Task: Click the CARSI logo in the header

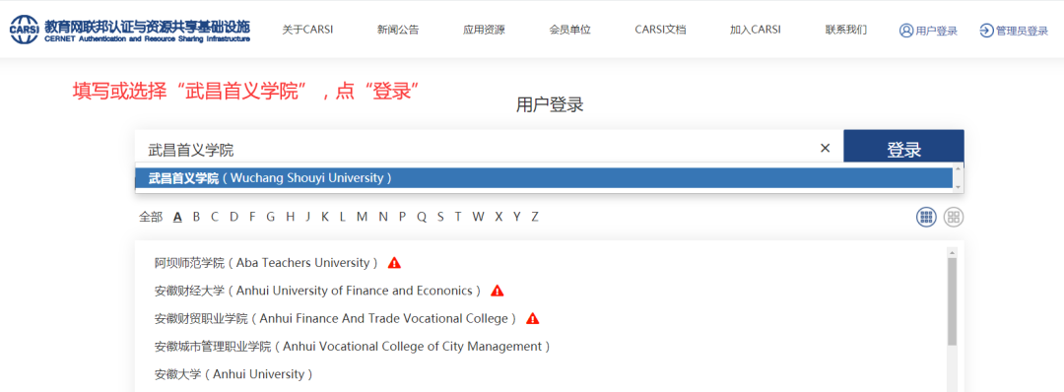Action: pyautogui.click(x=130, y=30)
